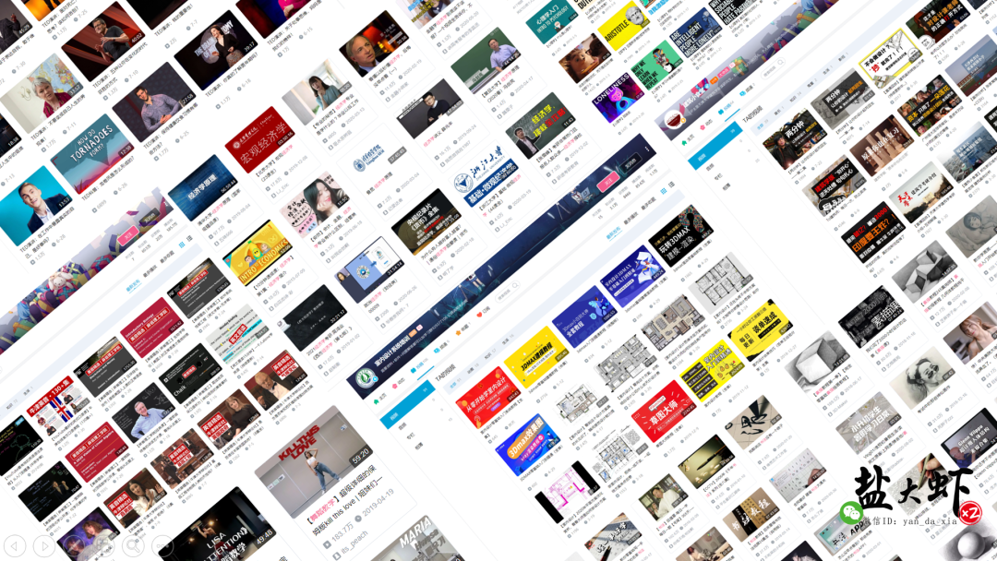The width and height of the screenshot is (997, 561).
Task: Open the 'Kill This Love' dance video thumbnail
Action: [314, 461]
